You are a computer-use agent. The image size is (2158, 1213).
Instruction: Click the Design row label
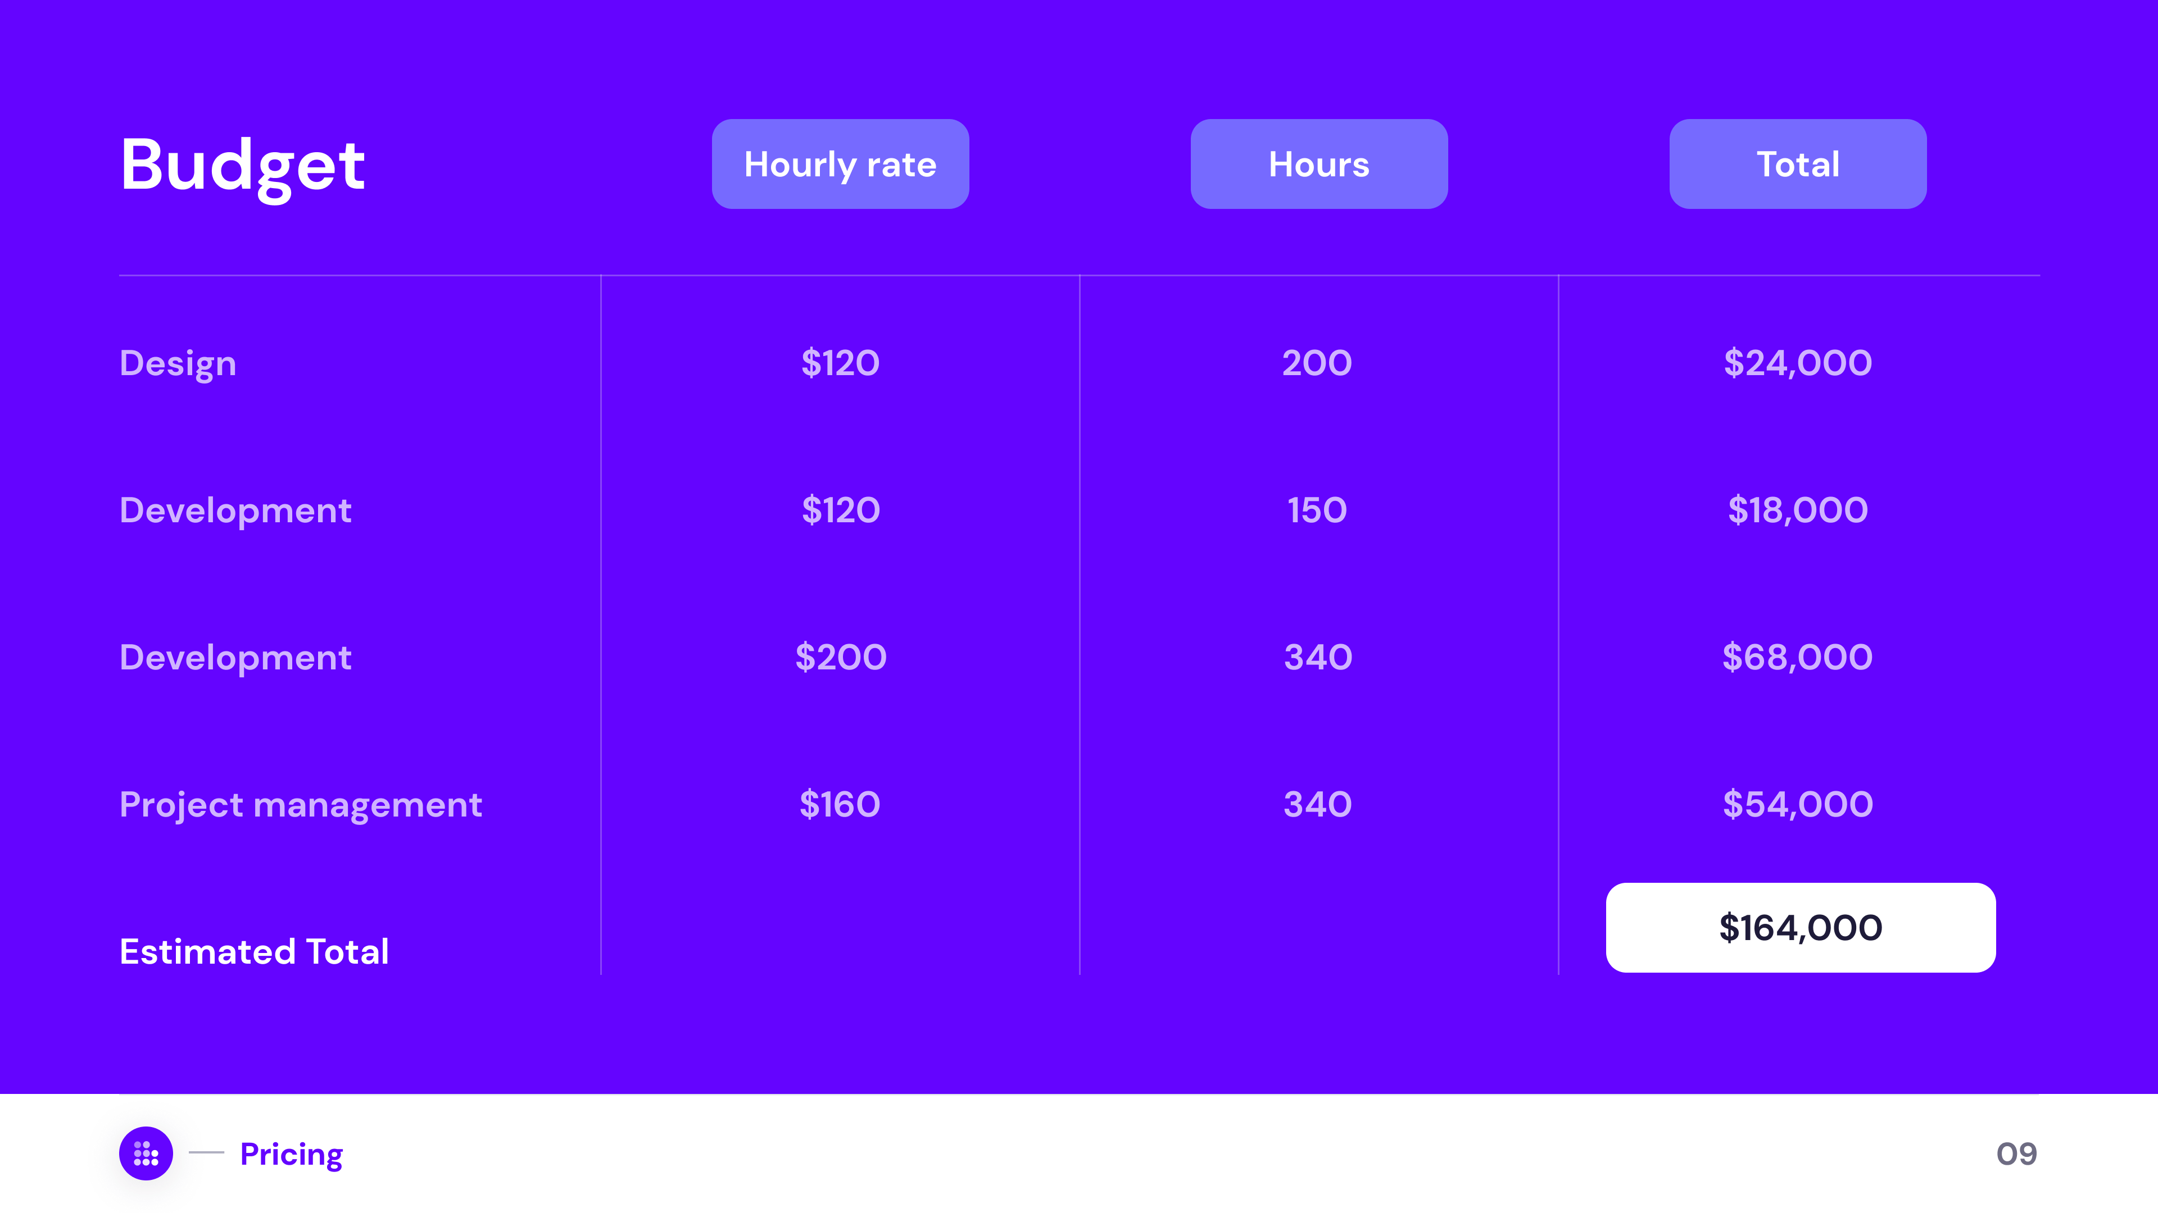[x=178, y=363]
